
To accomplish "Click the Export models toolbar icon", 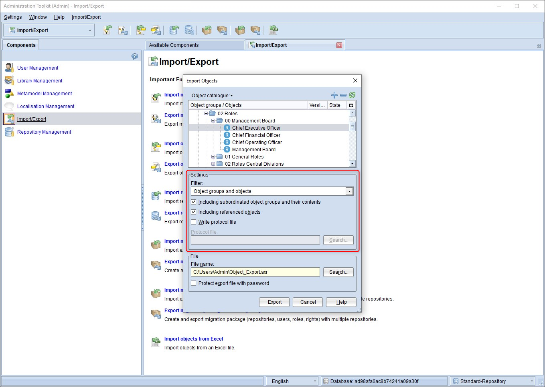I will (123, 30).
